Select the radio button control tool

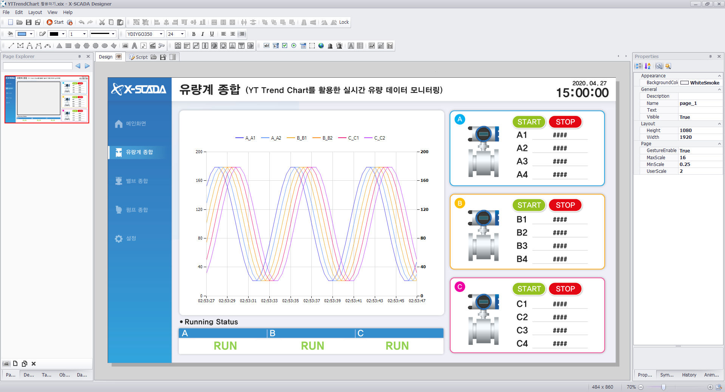click(x=294, y=46)
